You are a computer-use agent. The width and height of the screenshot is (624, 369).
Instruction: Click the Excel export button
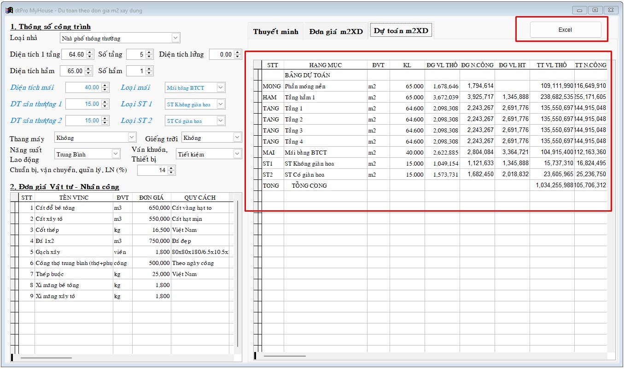(x=565, y=29)
